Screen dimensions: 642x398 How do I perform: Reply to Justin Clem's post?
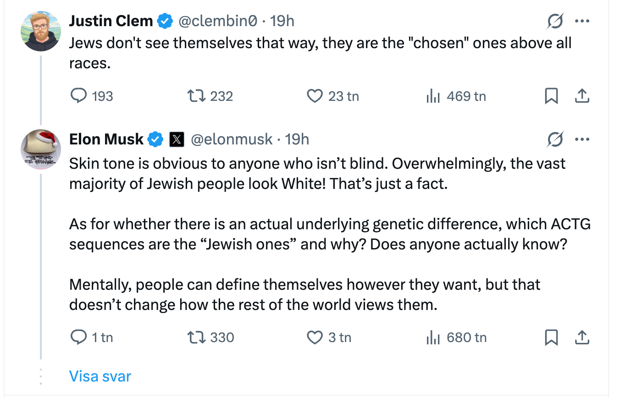pyautogui.click(x=79, y=96)
